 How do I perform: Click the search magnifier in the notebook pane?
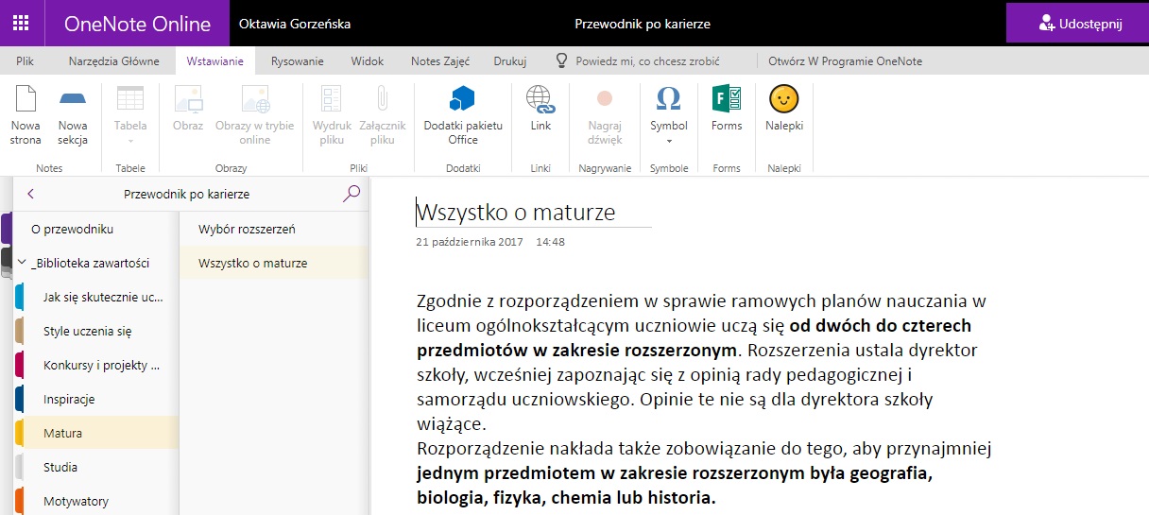tap(352, 194)
